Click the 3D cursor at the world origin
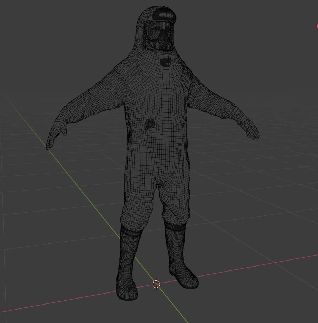Image resolution: width=318 pixels, height=323 pixels. click(x=156, y=284)
